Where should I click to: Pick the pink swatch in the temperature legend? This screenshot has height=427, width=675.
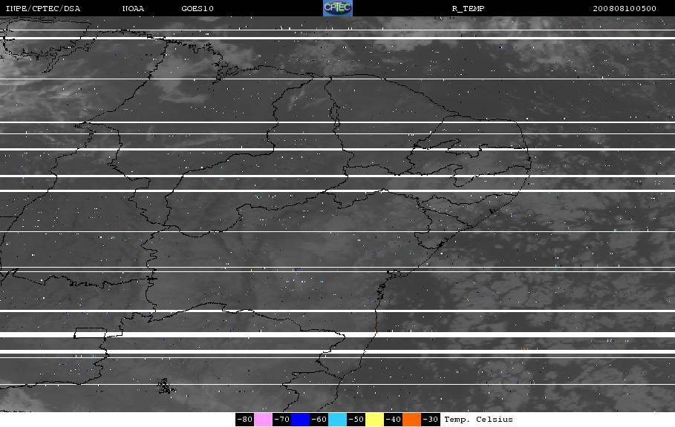pyautogui.click(x=263, y=420)
